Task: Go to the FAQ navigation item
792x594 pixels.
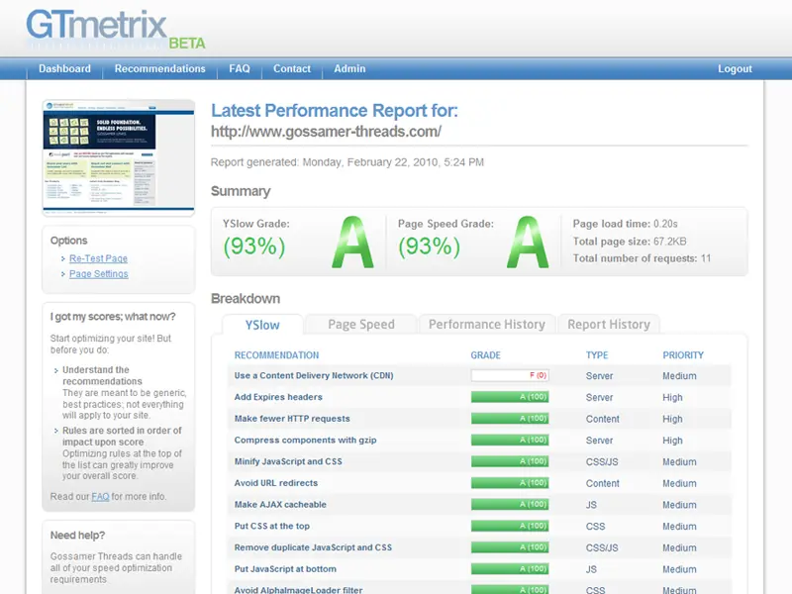Action: point(240,68)
